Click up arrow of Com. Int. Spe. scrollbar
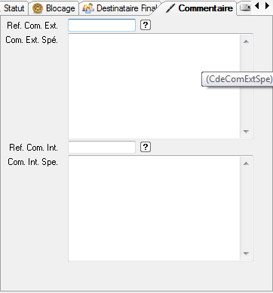The height and width of the screenshot is (293, 273). pos(246,163)
